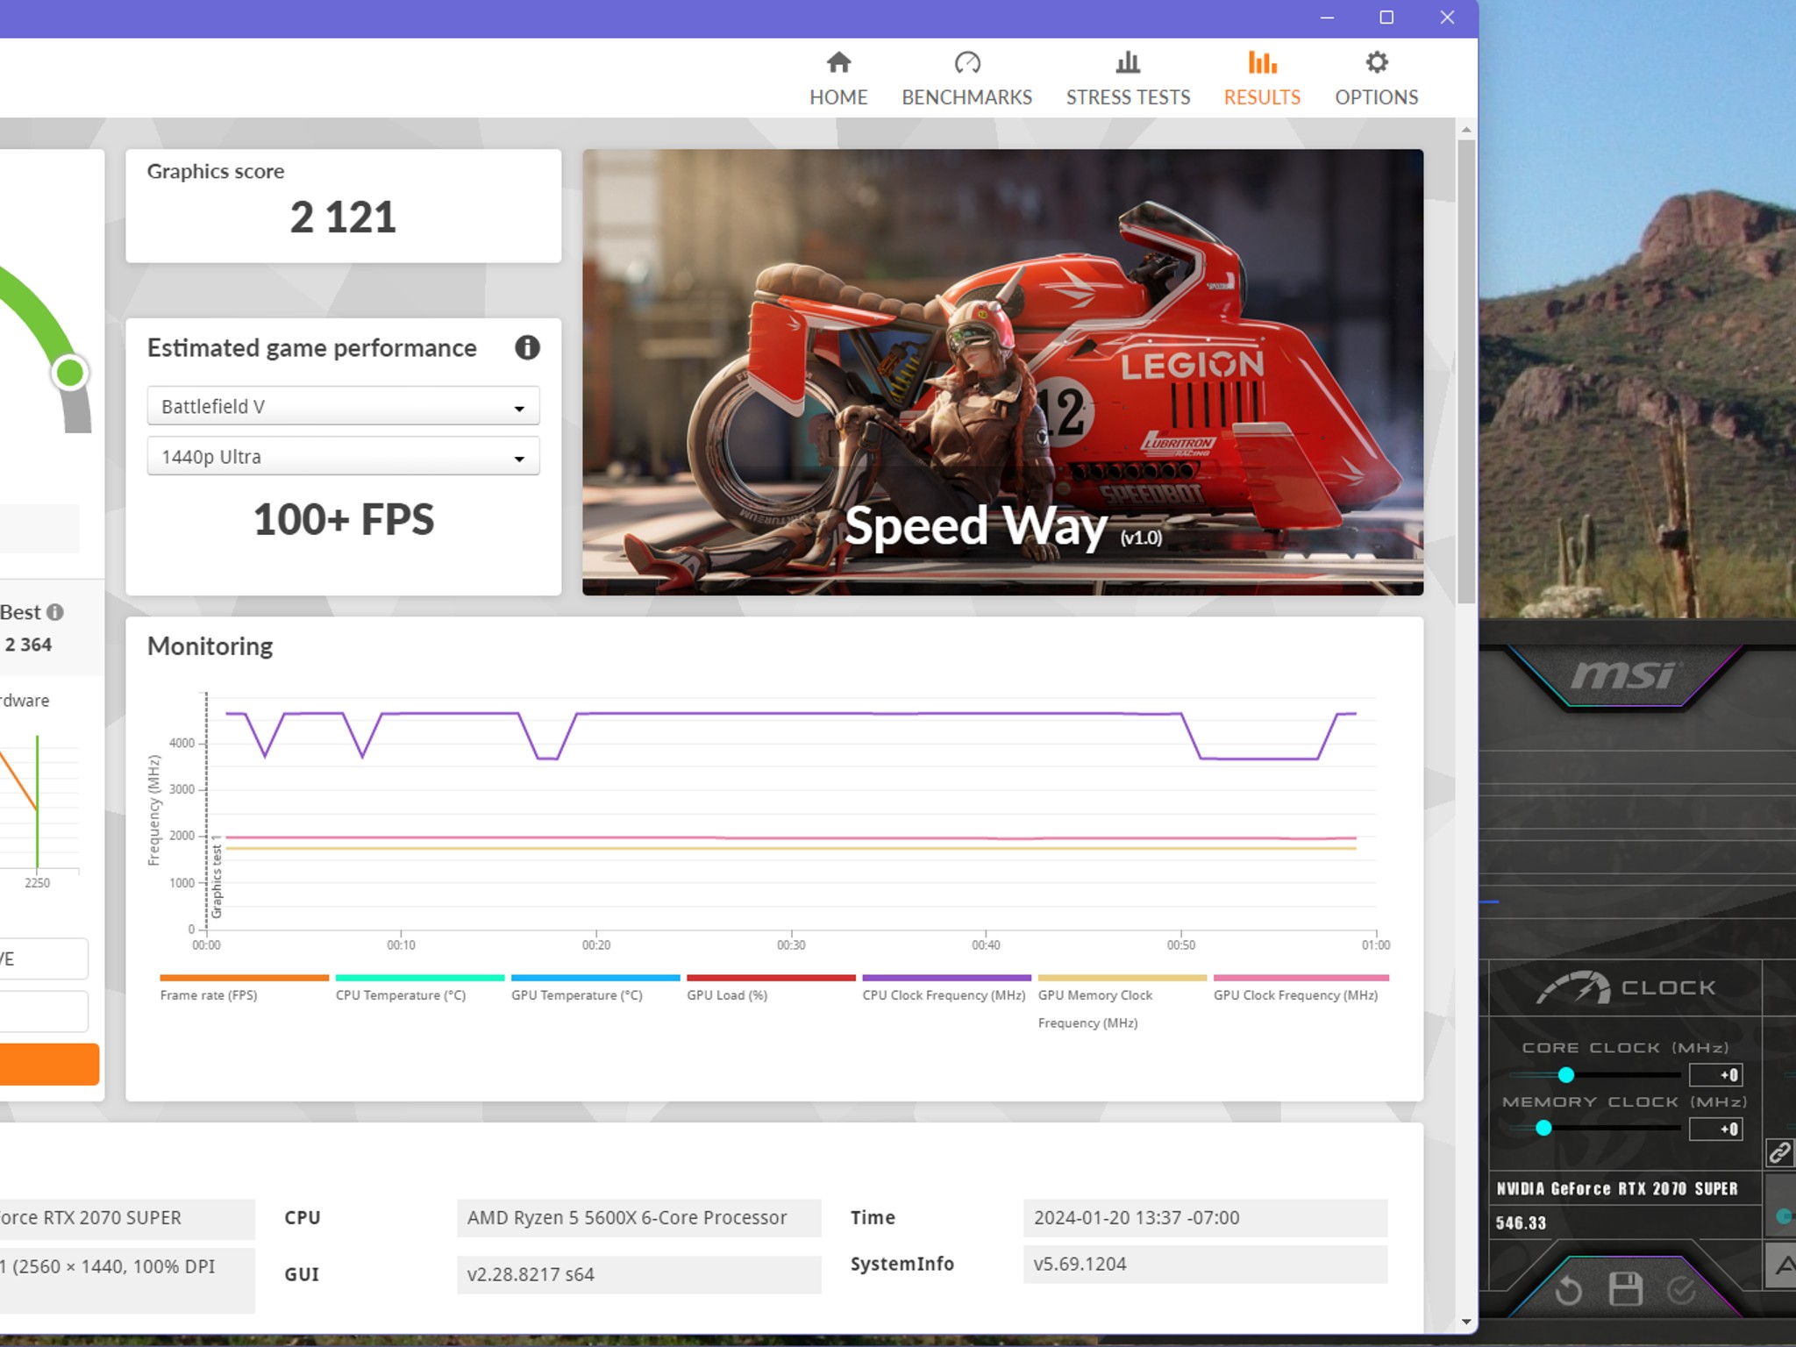
Task: Click the 100+ FPS estimate text
Action: coord(343,519)
